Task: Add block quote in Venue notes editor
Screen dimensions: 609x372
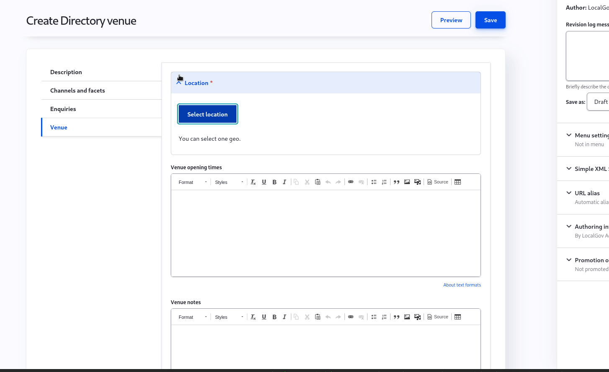Action: tap(396, 317)
